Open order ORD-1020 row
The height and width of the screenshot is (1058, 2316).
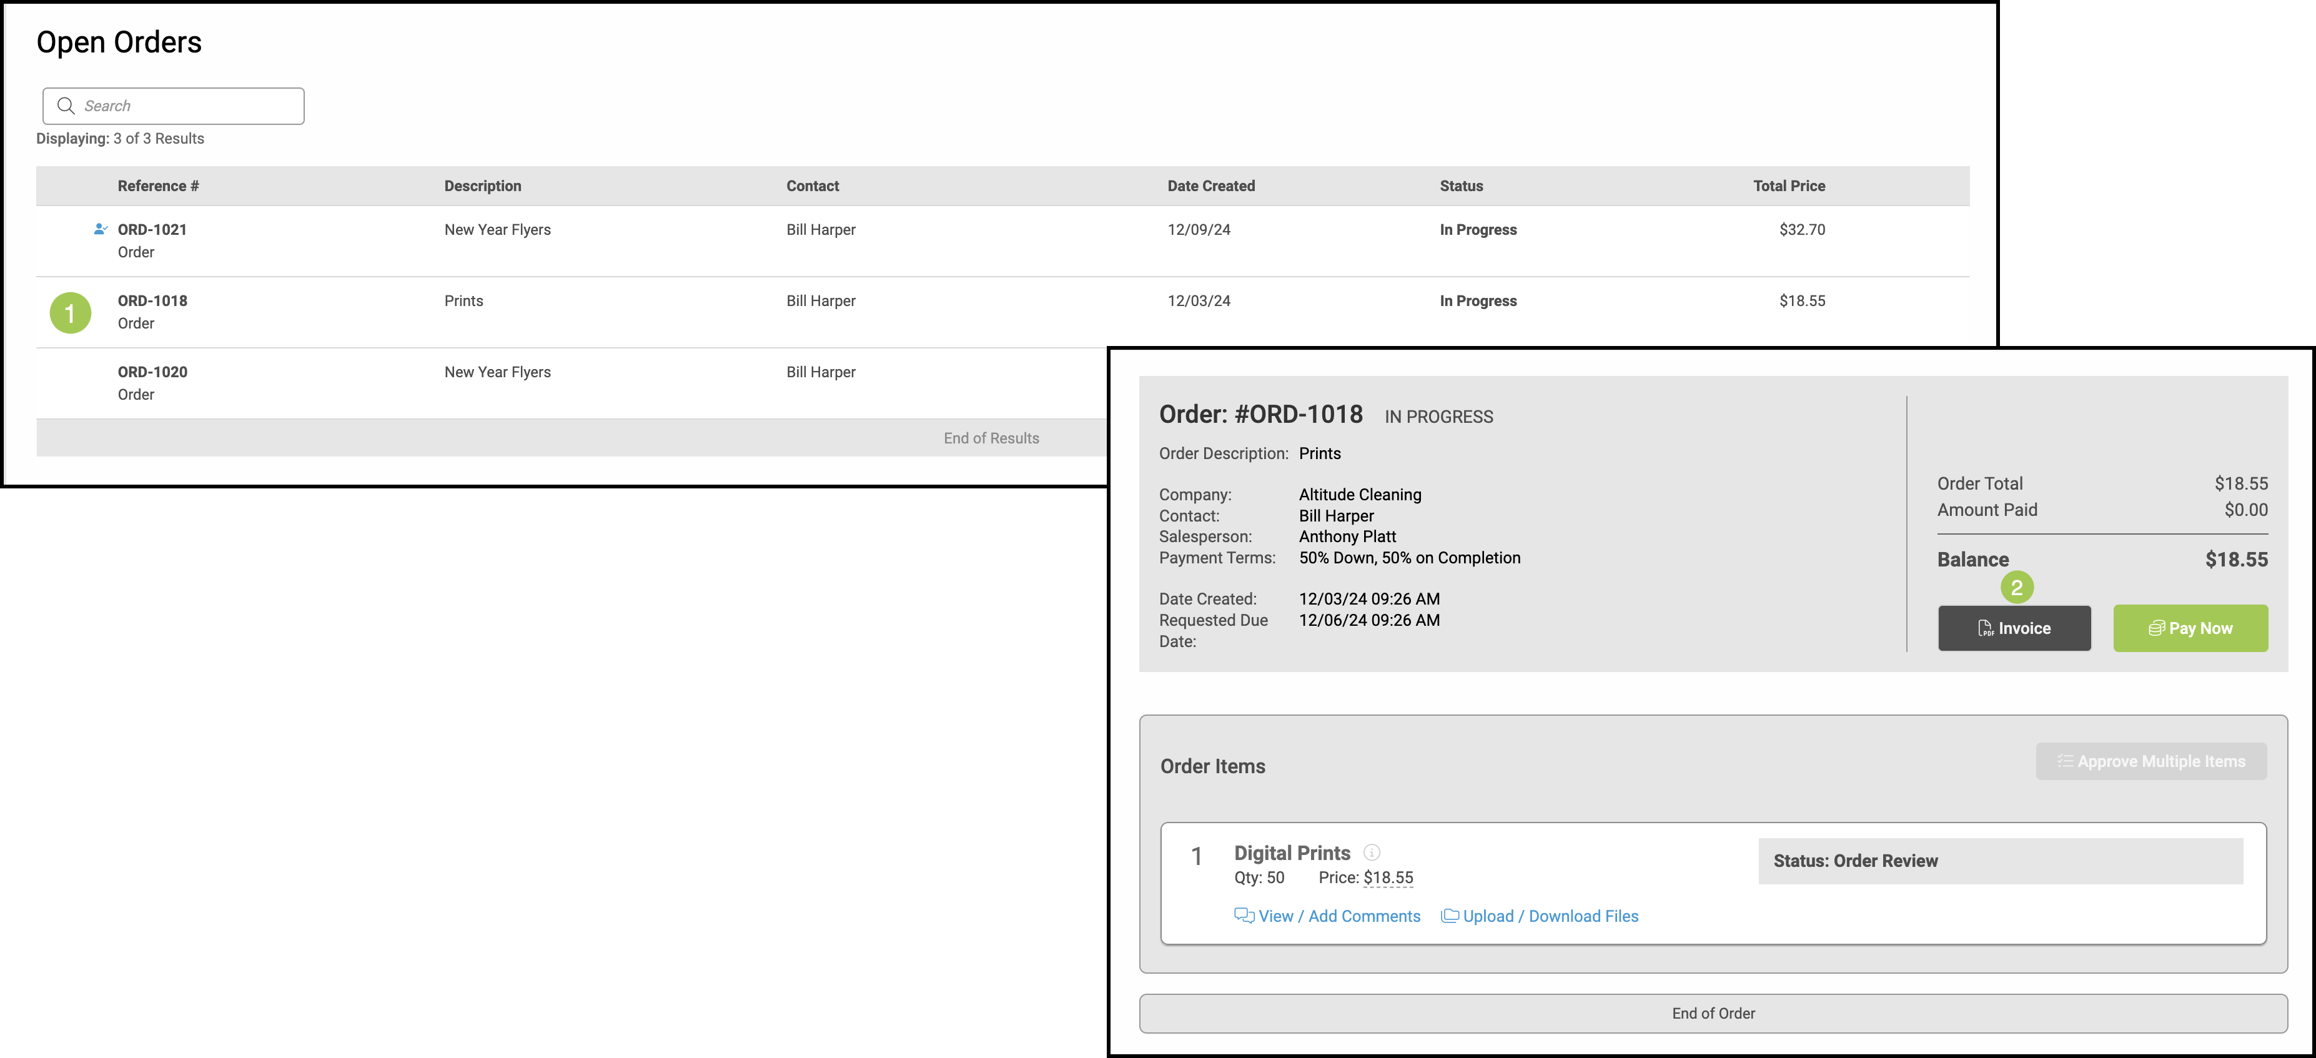(152, 371)
